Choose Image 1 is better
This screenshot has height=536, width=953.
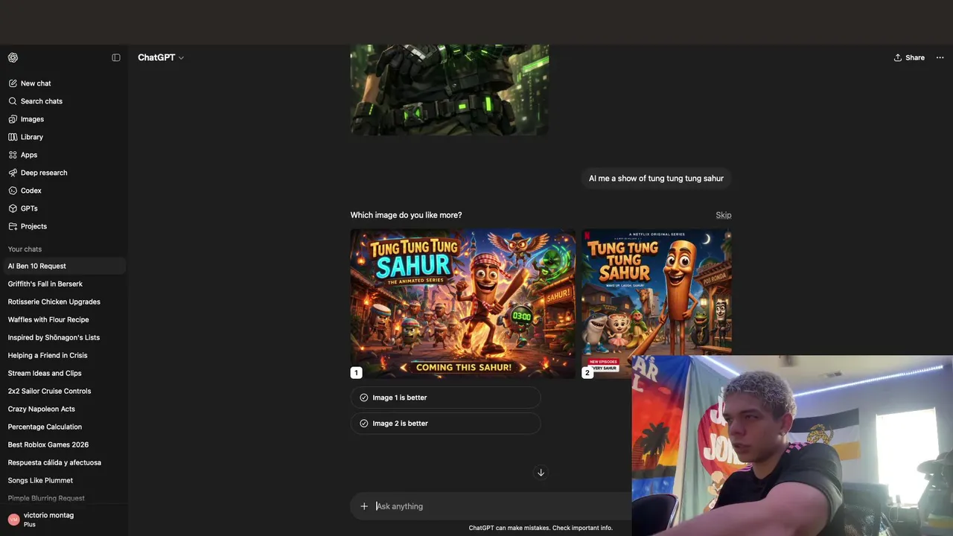(x=445, y=398)
